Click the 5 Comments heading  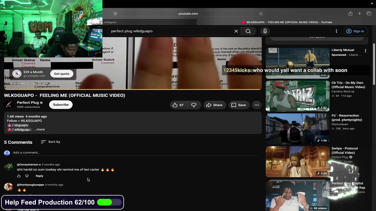click(x=18, y=142)
